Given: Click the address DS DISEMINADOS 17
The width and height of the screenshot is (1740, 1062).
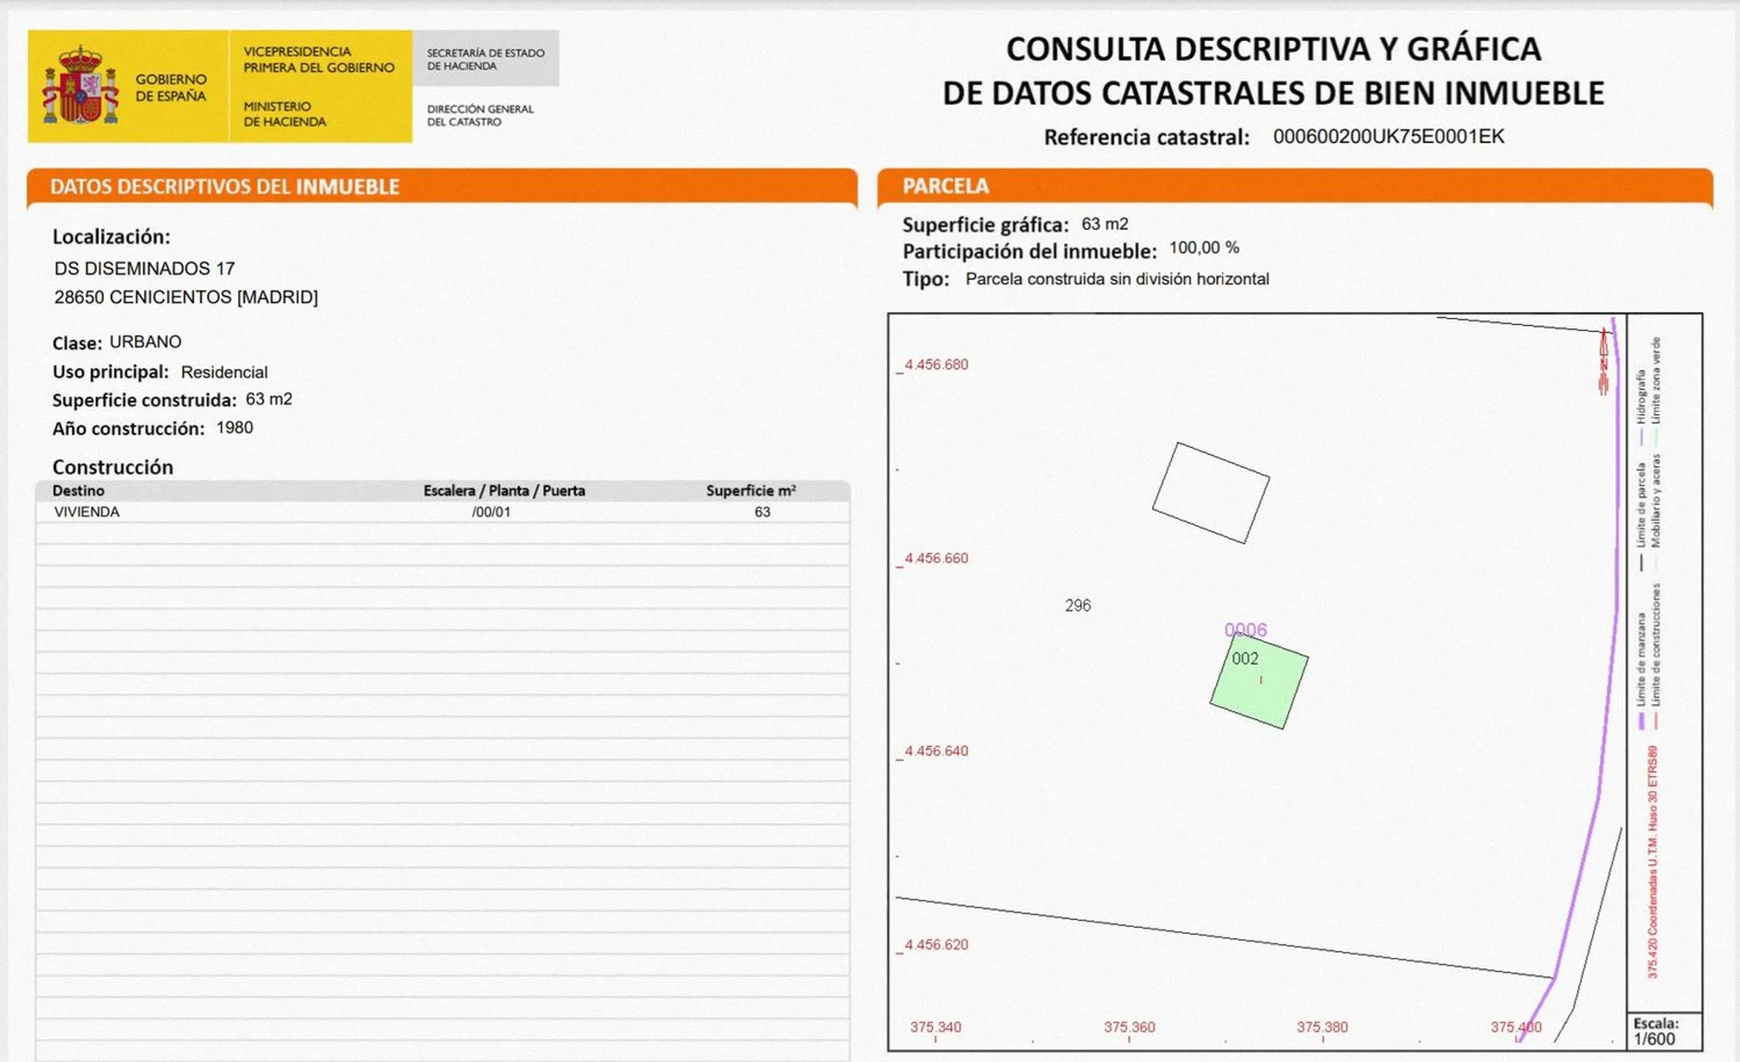Looking at the screenshot, I should 145,268.
